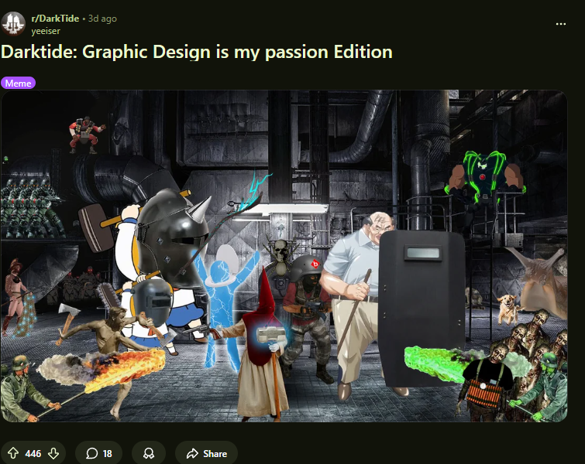View user yeeiser's profile

46,31
